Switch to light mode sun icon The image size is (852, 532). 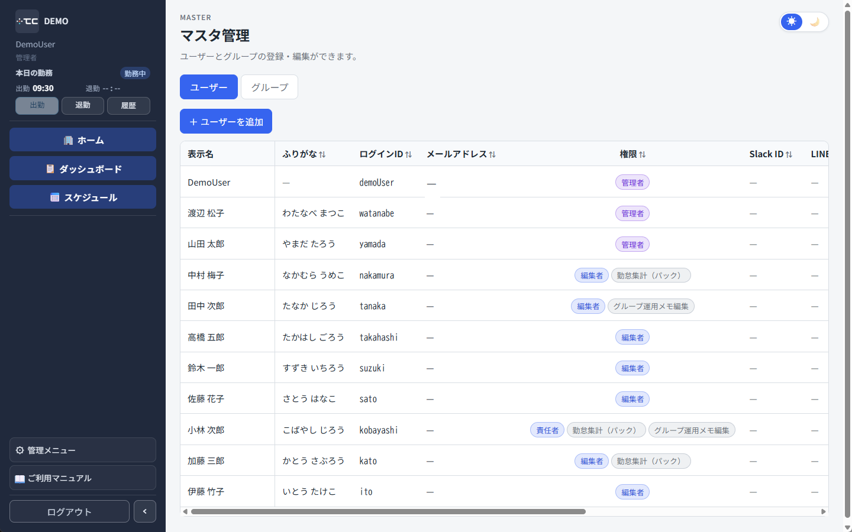(x=792, y=22)
